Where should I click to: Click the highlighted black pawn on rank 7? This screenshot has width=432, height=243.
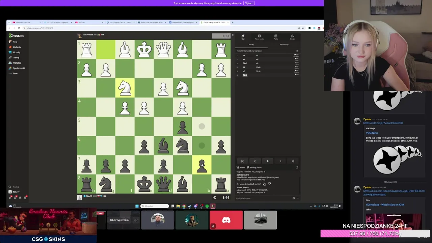click(x=202, y=165)
